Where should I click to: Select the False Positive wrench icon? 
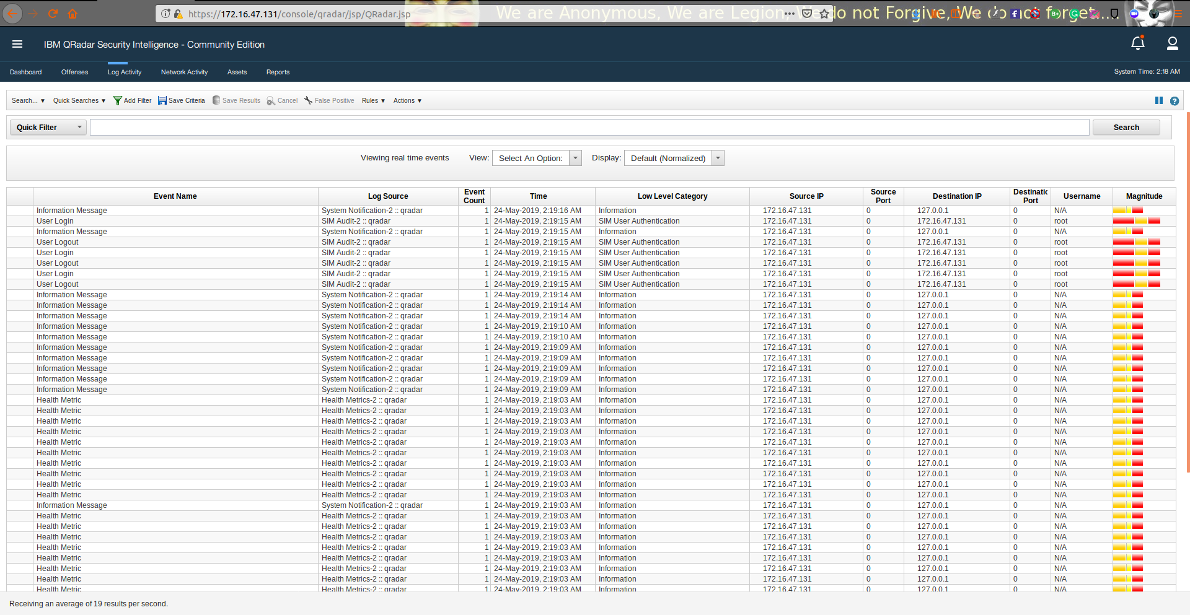[308, 100]
